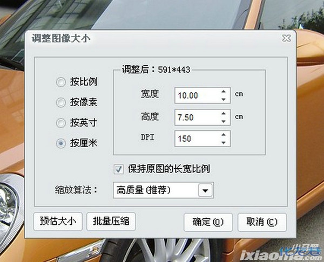Select the 按像素 radio option
Screen dimensions: 324x262
point(61,102)
